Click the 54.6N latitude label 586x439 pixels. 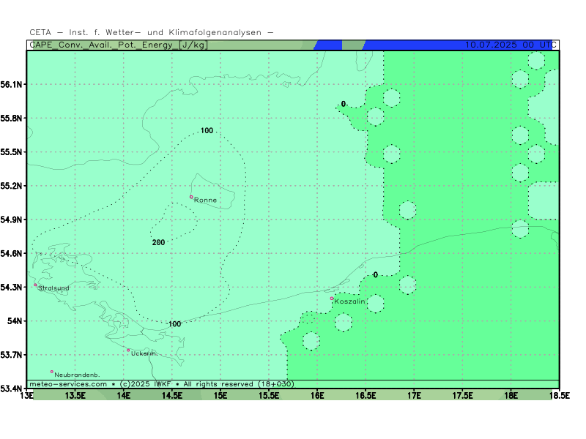(x=11, y=253)
